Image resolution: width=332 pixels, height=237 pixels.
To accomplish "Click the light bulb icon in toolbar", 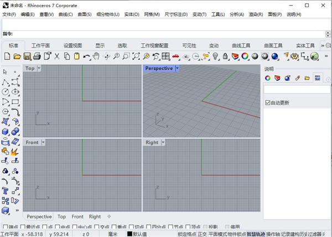I will click(216, 56).
